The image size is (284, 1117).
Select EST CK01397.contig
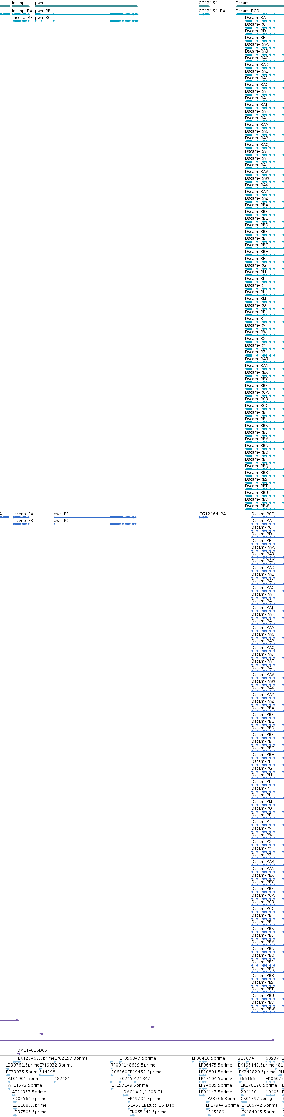[x=256, y=1098]
